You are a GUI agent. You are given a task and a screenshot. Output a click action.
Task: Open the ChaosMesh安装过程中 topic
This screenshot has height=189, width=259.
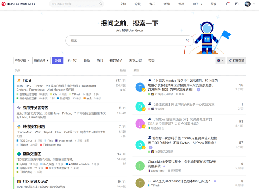(x=182, y=164)
